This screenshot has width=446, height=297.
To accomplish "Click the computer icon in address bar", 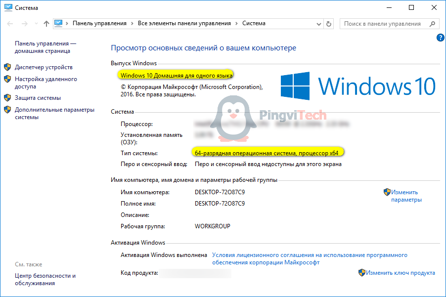I will [x=58, y=23].
